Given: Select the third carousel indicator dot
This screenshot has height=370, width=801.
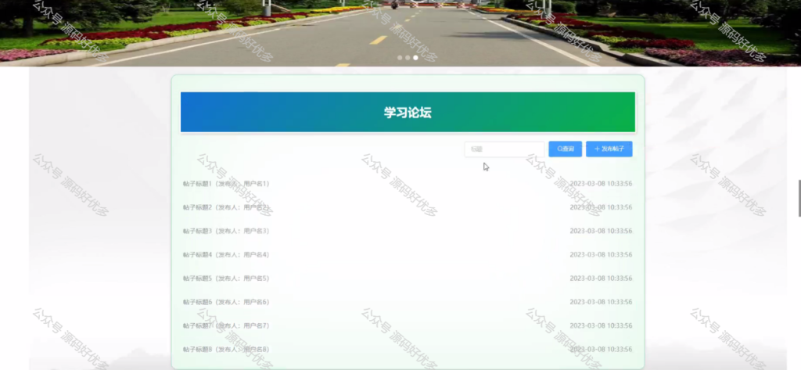Looking at the screenshot, I should click(415, 58).
